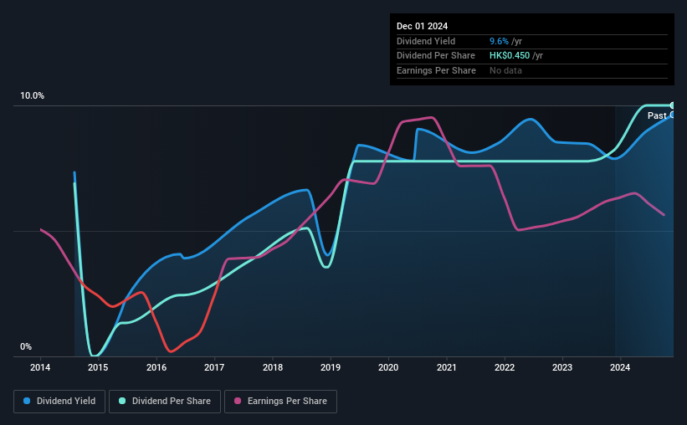Image resolution: width=687 pixels, height=425 pixels.
Task: Select the 2017 axis label
Action: pos(214,367)
